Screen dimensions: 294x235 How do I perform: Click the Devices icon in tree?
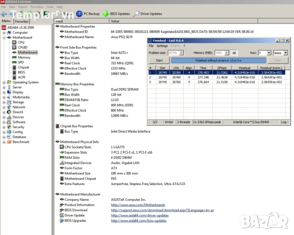pos(9,117)
